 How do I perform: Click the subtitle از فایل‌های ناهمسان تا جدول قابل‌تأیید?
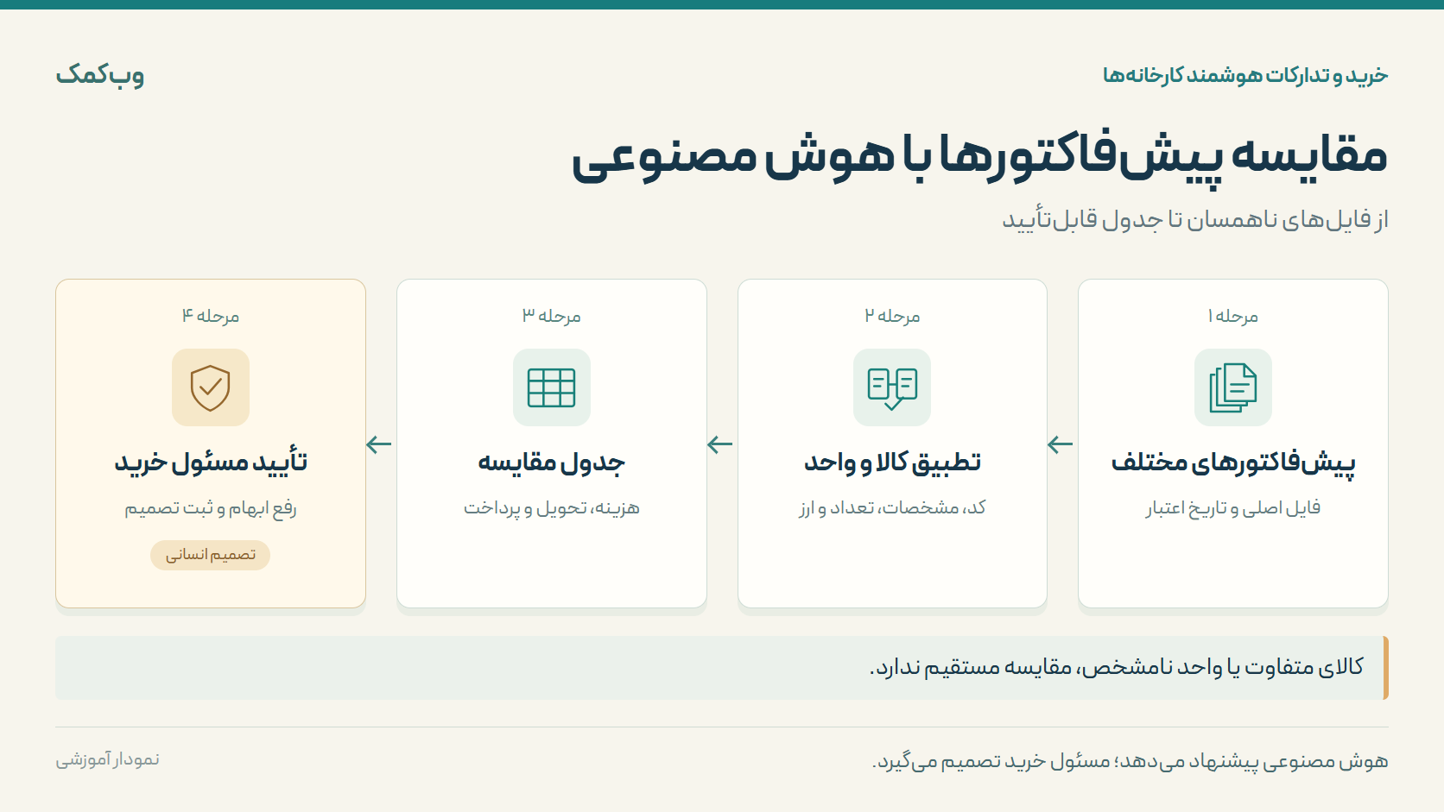click(x=1194, y=220)
